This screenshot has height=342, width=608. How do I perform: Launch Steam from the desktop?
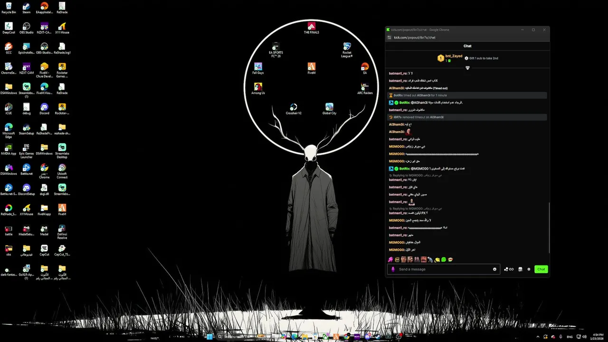(x=27, y=8)
